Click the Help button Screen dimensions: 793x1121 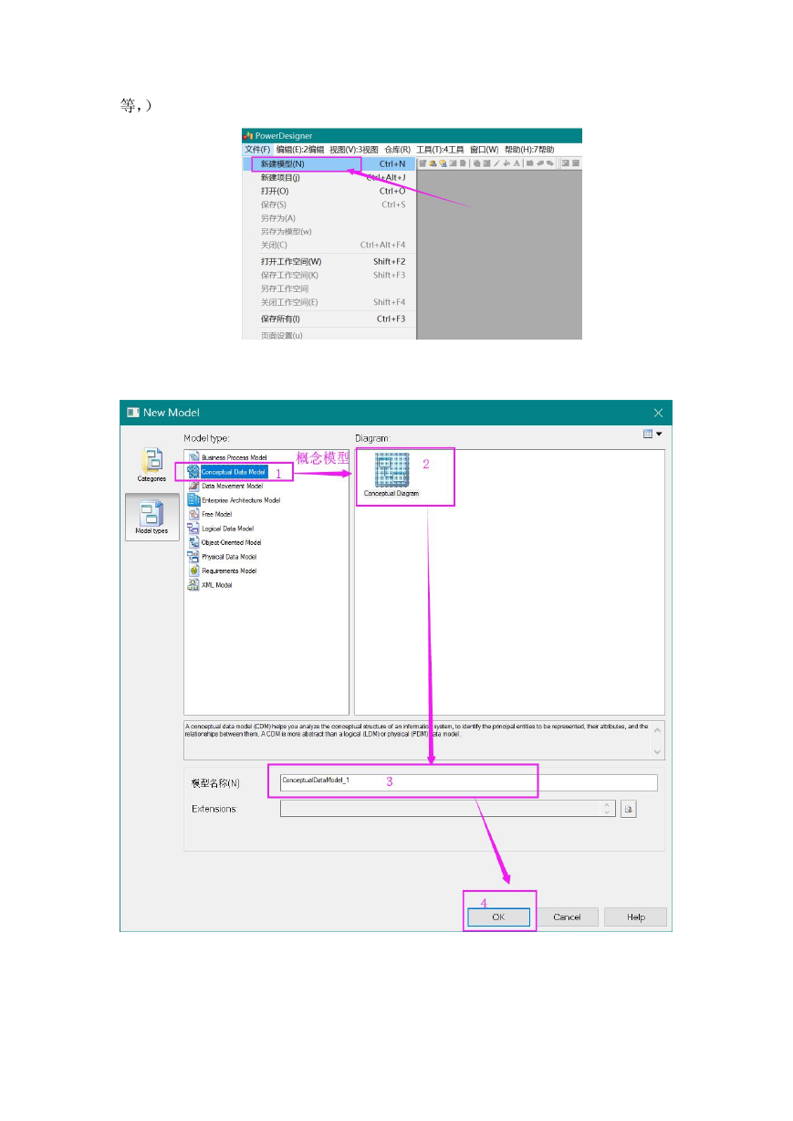point(636,917)
